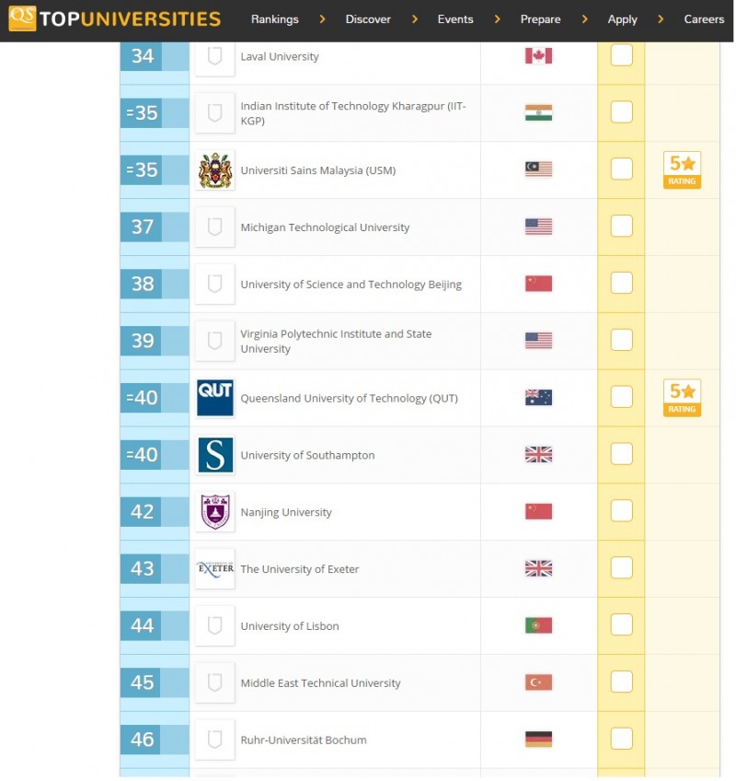Open the Prepare menu

[x=540, y=19]
